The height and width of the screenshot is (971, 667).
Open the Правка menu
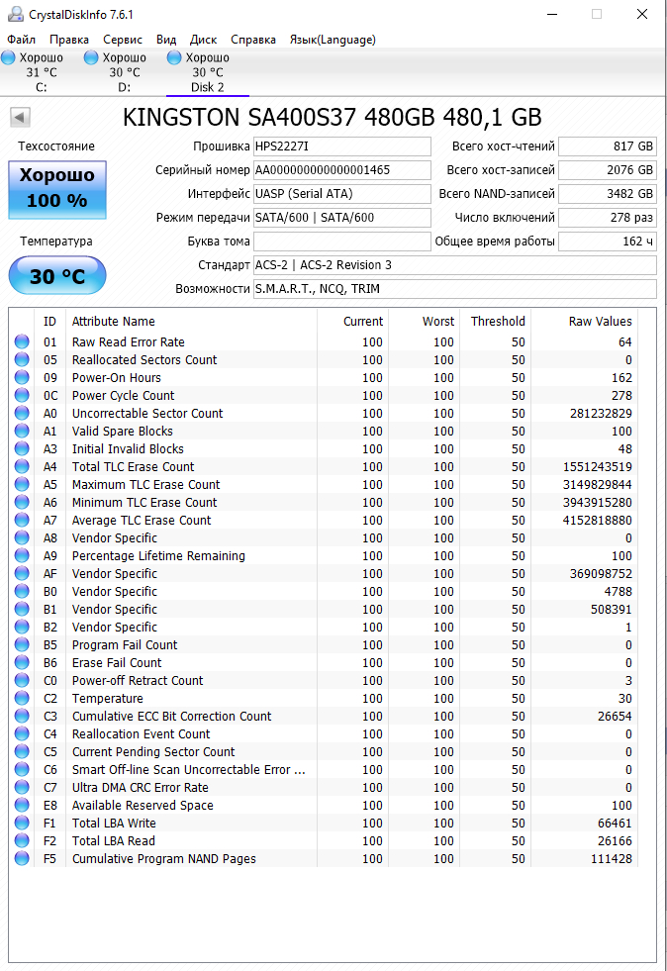pyautogui.click(x=68, y=40)
